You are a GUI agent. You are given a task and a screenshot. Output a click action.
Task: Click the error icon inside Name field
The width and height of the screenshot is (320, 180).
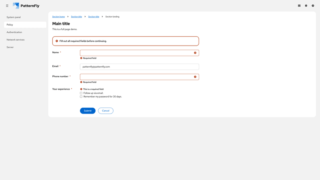195,53
